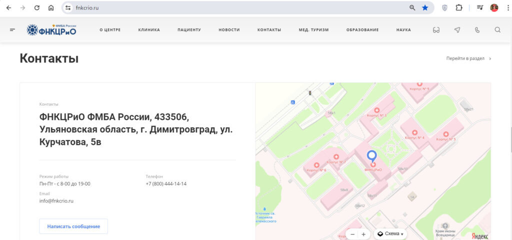Click working hours Пн-Пт - с 8-00 до 19-00
512x240 pixels.
click(x=65, y=184)
